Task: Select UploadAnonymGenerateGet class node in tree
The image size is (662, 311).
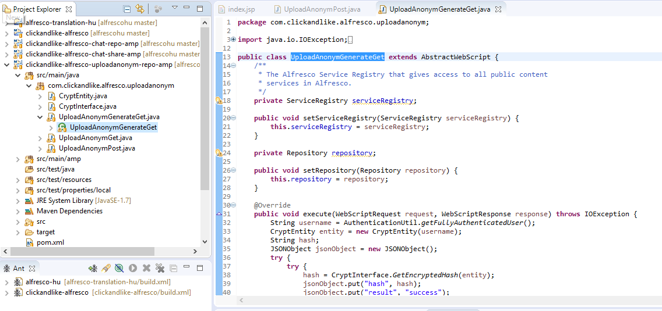Action: [113, 127]
